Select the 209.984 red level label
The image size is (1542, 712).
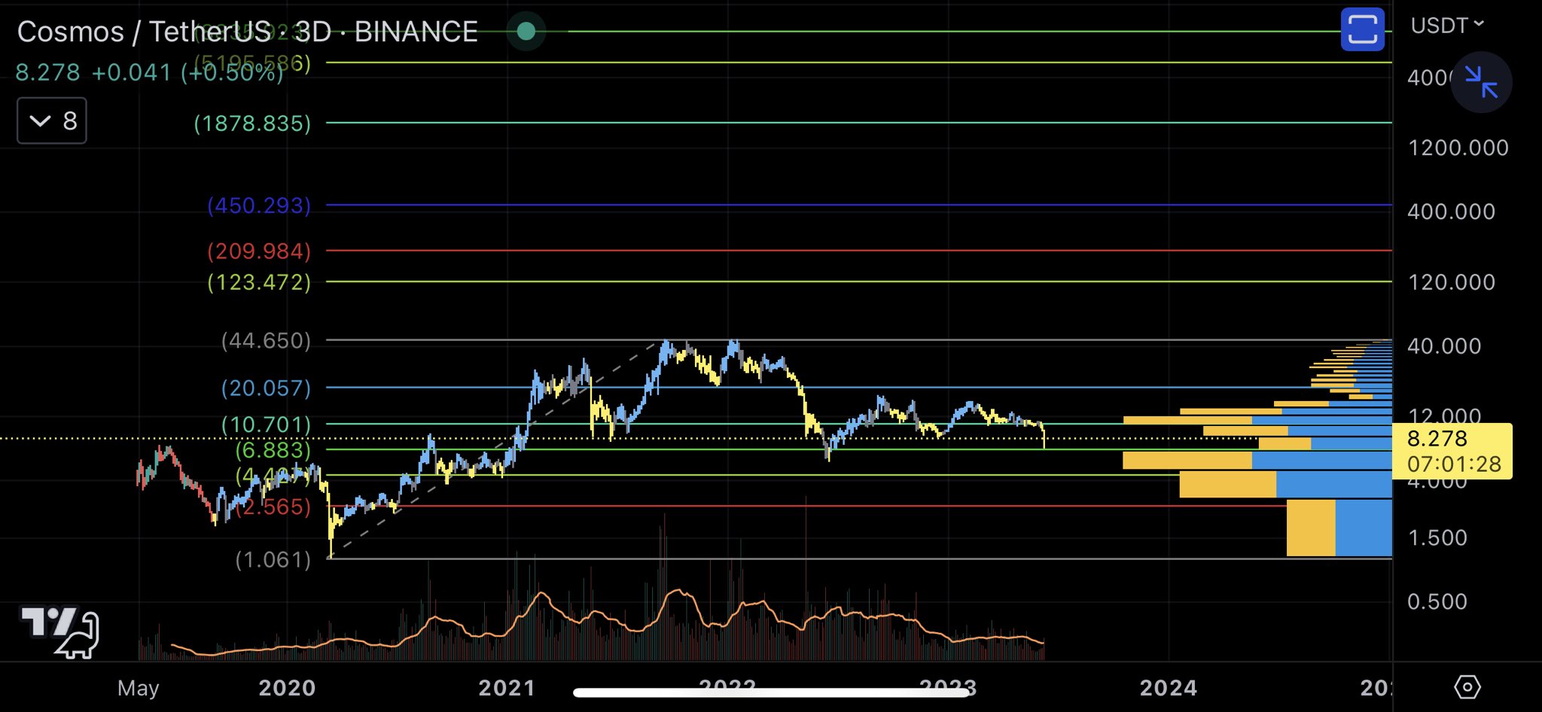point(259,251)
